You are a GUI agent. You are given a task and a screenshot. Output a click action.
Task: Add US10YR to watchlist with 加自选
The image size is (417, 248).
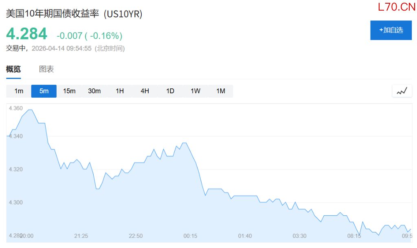[391, 30]
